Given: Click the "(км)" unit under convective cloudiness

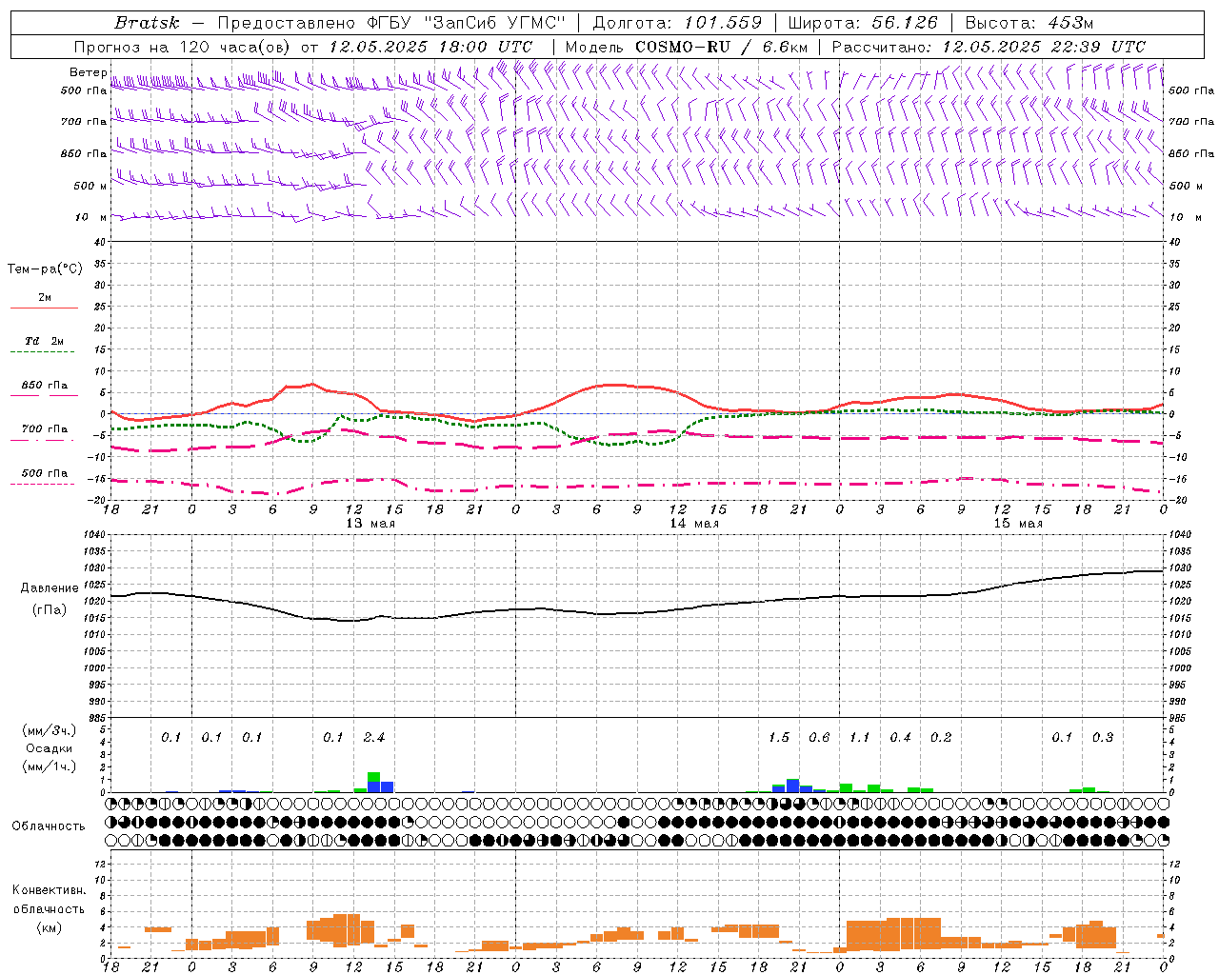Looking at the screenshot, I should pyautogui.click(x=49, y=928).
